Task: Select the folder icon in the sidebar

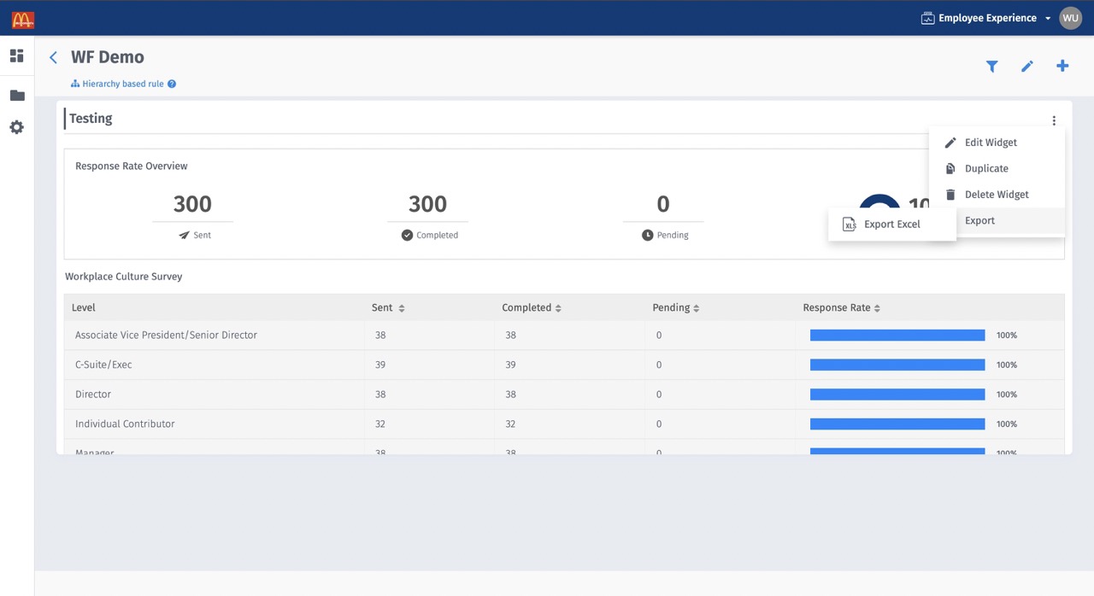Action: (x=16, y=95)
